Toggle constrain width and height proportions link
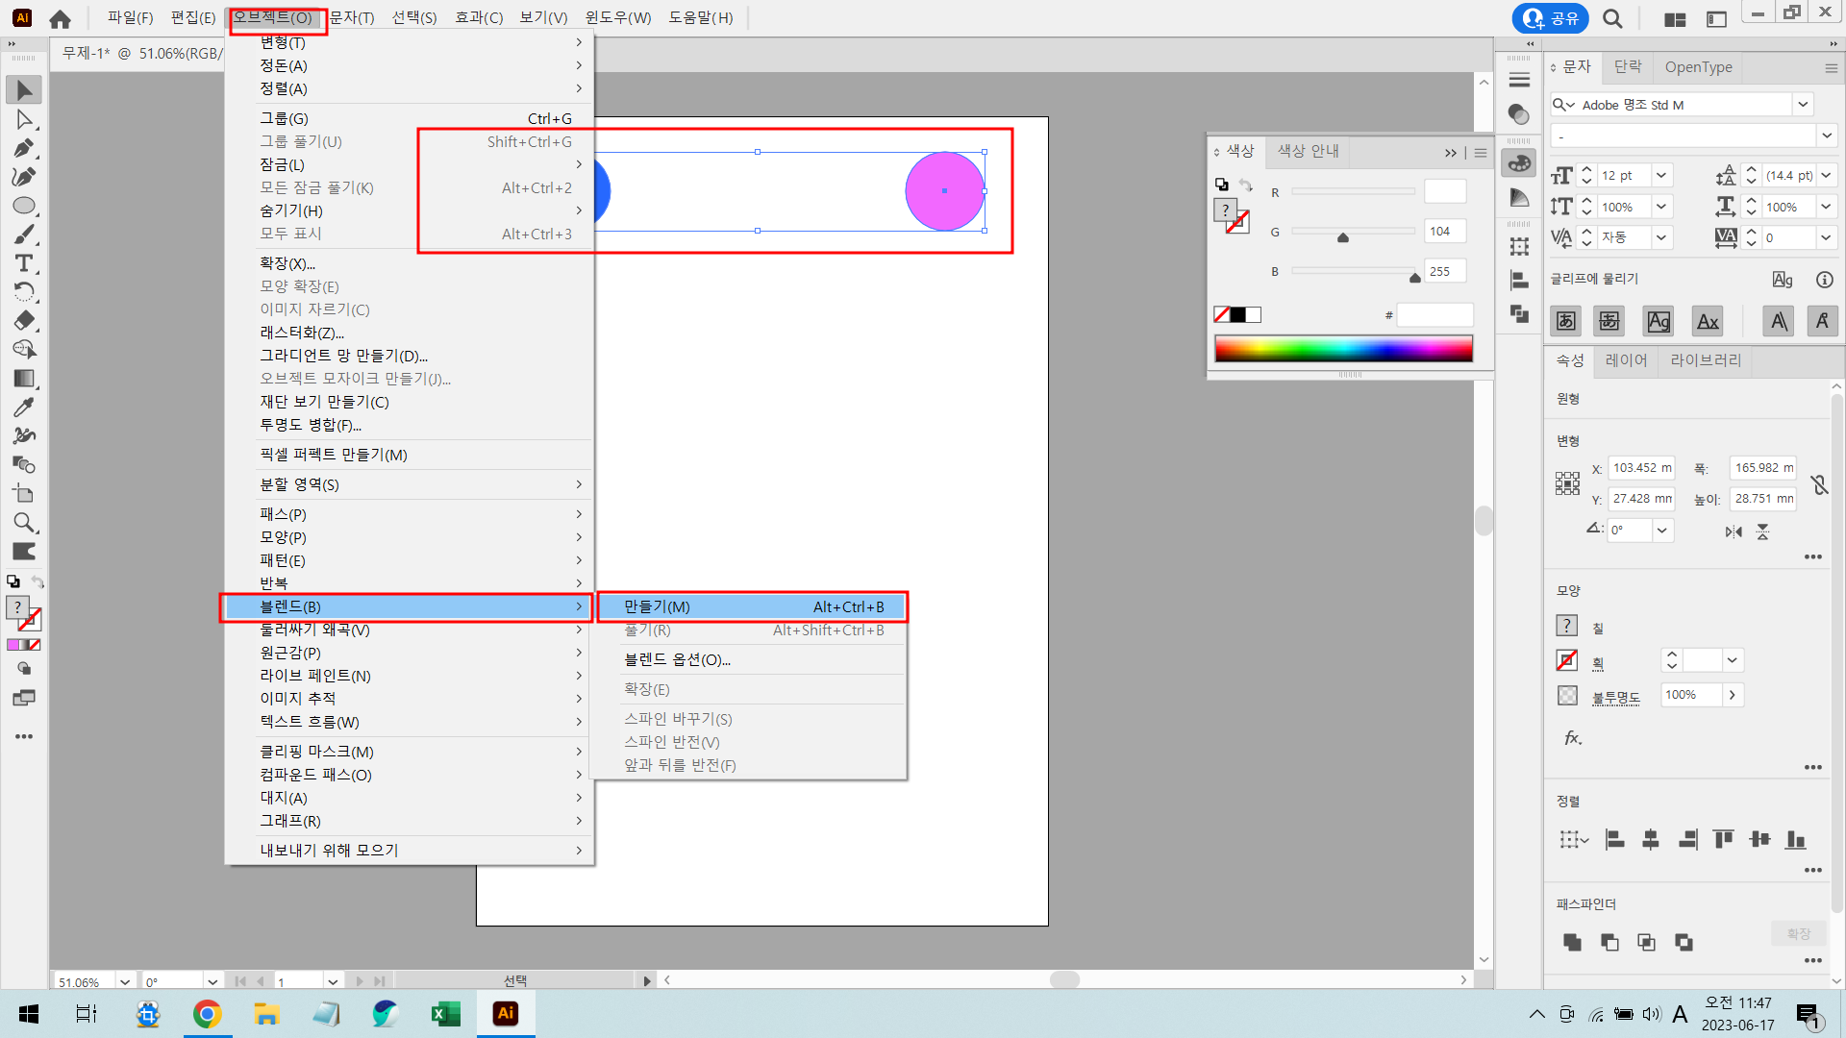This screenshot has width=1846, height=1038. tap(1819, 484)
